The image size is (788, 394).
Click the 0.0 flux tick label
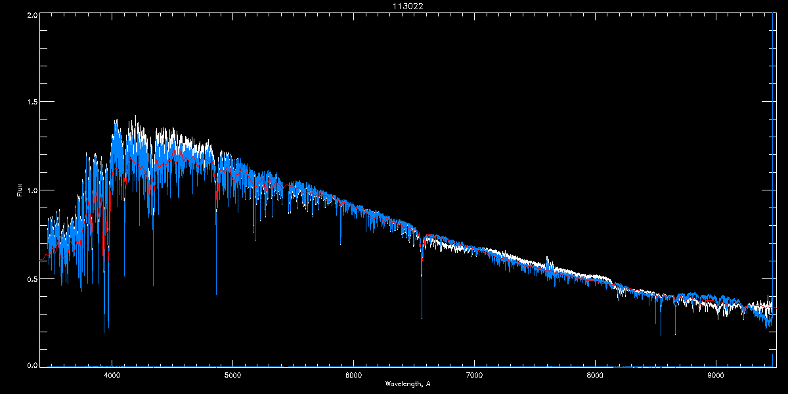click(x=32, y=364)
